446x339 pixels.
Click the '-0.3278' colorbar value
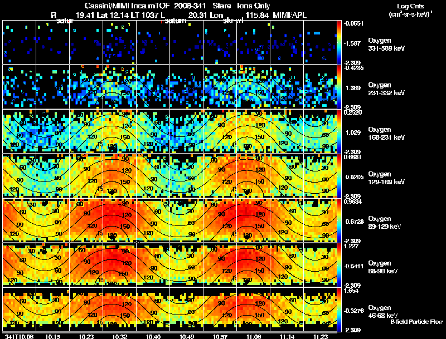[353, 311]
